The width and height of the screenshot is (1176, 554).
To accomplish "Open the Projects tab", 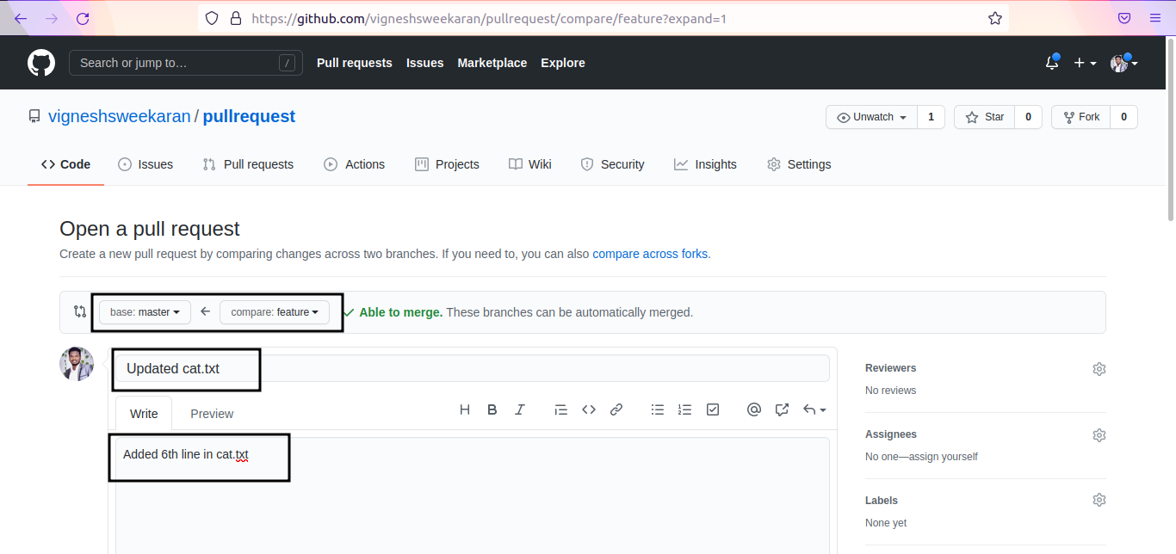I will [x=447, y=164].
